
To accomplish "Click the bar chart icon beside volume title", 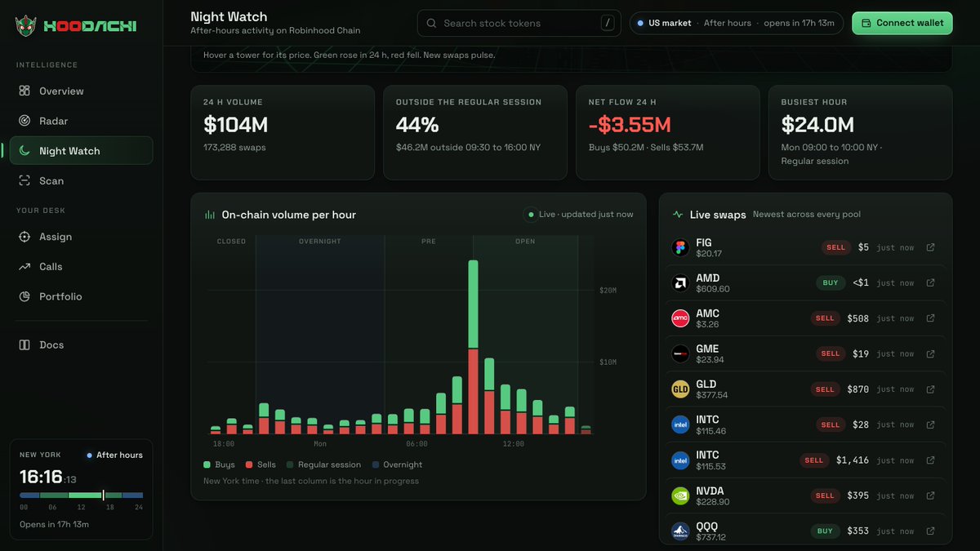I will 209,215.
